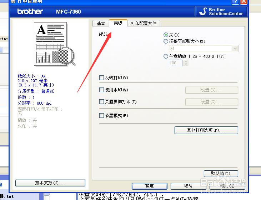Turn on 节墨模式 checkbox

(101, 115)
